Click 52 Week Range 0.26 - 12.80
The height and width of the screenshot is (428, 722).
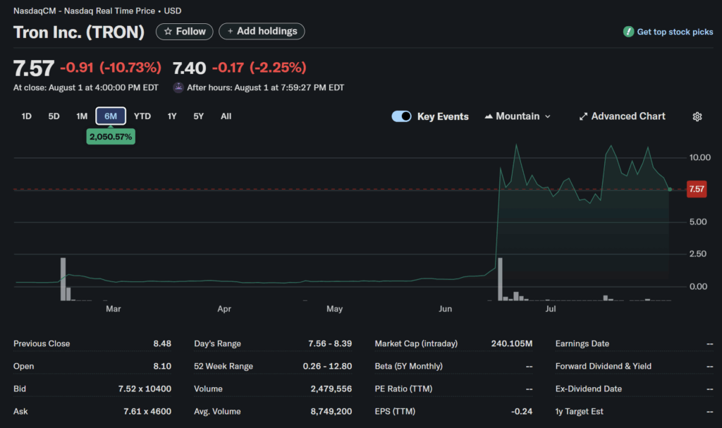click(327, 366)
